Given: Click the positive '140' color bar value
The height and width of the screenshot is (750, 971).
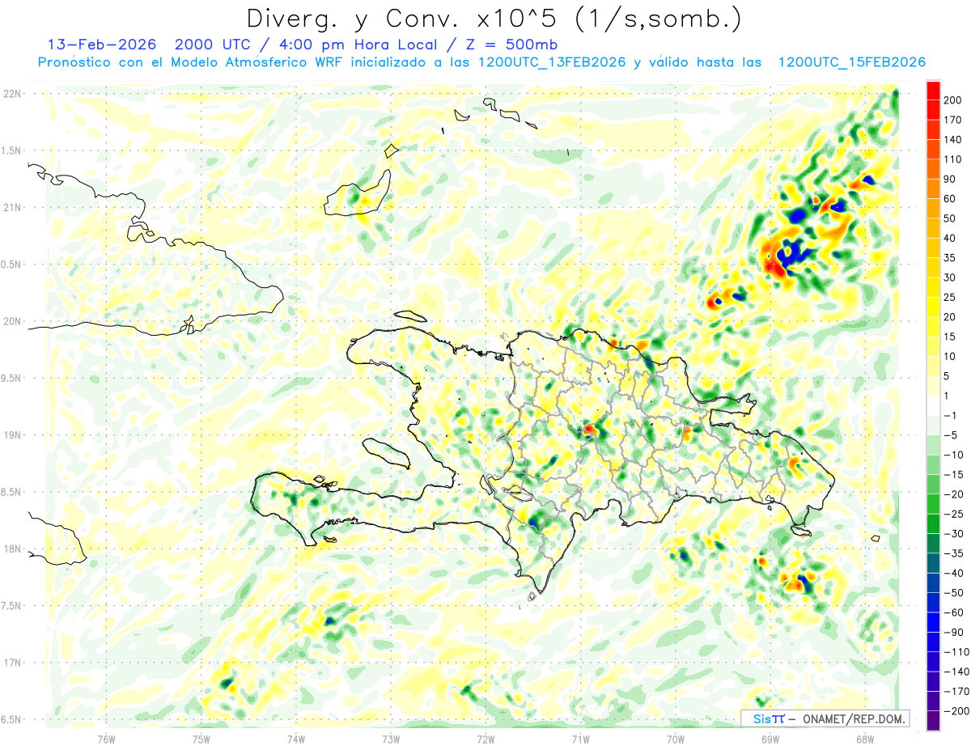Looking at the screenshot, I should [x=953, y=139].
